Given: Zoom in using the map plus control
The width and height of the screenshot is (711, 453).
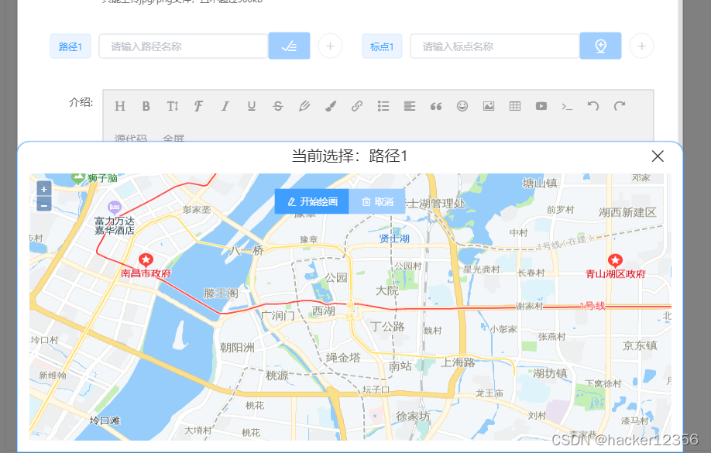Looking at the screenshot, I should (43, 188).
